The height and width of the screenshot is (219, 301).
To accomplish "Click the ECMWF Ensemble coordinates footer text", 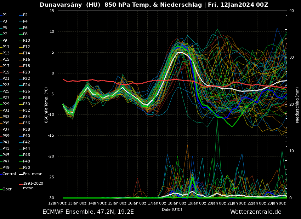I will pyautogui.click(x=88, y=212).
